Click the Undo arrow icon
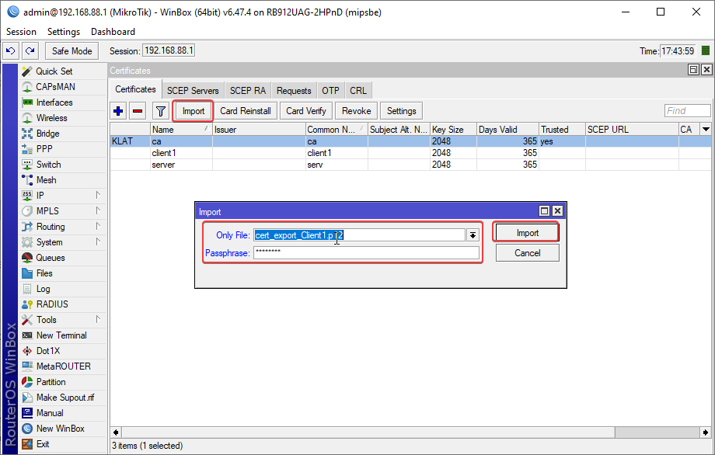This screenshot has width=715, height=455. tap(10, 51)
